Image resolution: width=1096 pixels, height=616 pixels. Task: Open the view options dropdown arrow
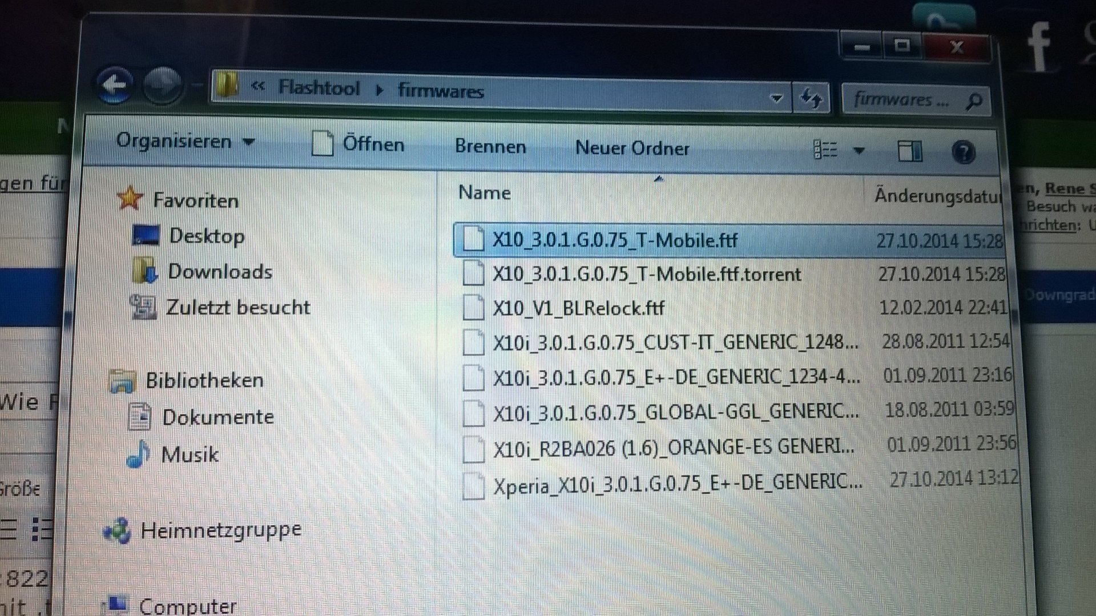(859, 151)
